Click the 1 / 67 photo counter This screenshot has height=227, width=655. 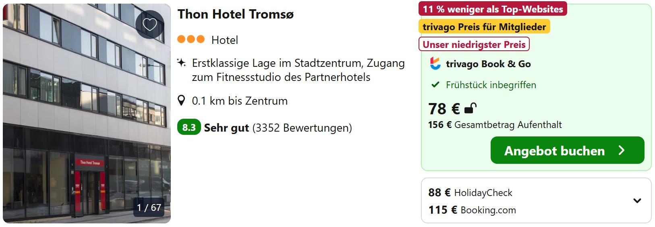[149, 208]
